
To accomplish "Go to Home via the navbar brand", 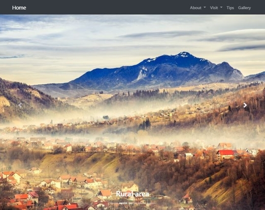I will pyautogui.click(x=19, y=8).
